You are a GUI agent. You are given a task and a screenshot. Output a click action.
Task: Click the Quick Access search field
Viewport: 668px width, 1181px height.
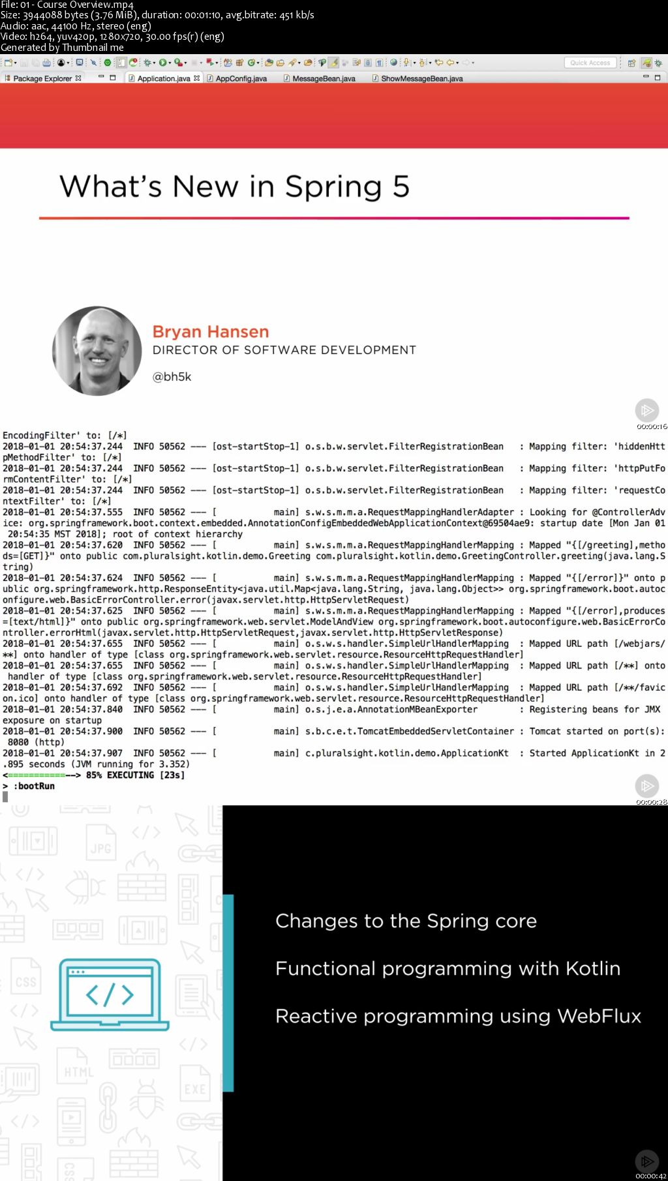point(590,63)
